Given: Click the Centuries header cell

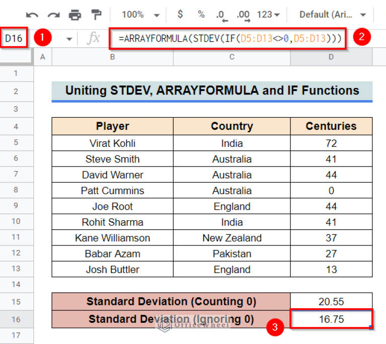Looking at the screenshot, I should click(331, 126).
